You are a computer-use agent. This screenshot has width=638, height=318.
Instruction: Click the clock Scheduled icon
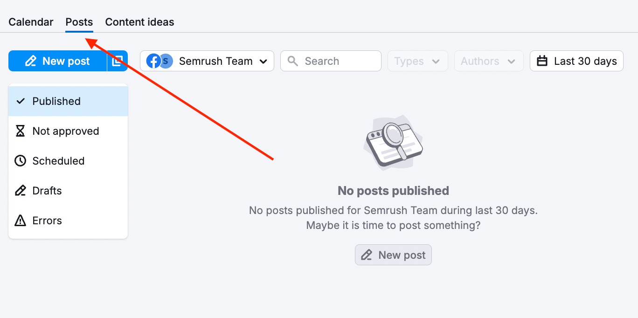[20, 161]
